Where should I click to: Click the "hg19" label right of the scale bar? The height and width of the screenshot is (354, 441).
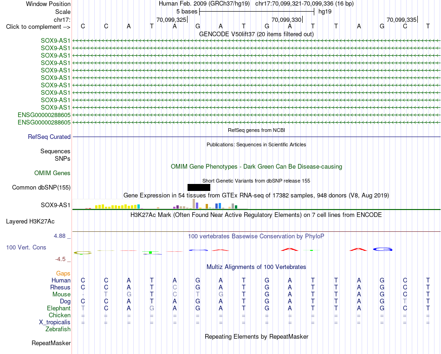point(325,12)
